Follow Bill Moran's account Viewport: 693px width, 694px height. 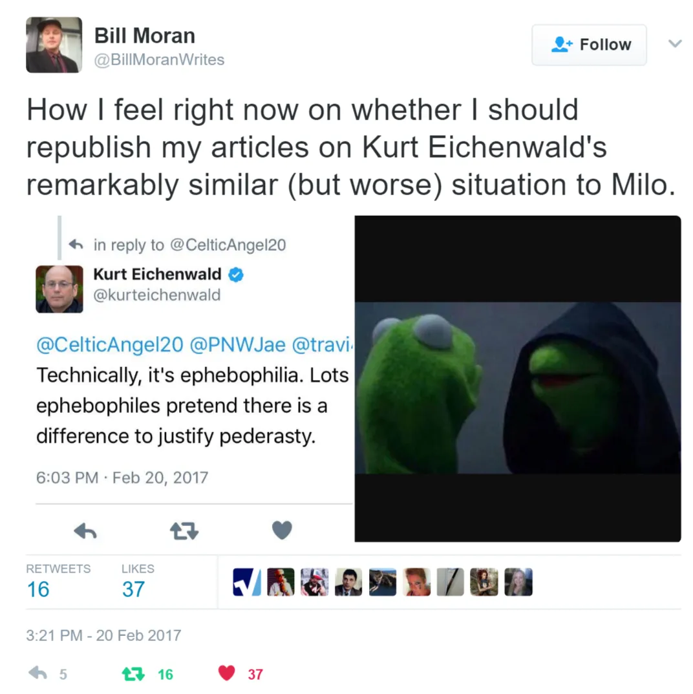pyautogui.click(x=589, y=45)
